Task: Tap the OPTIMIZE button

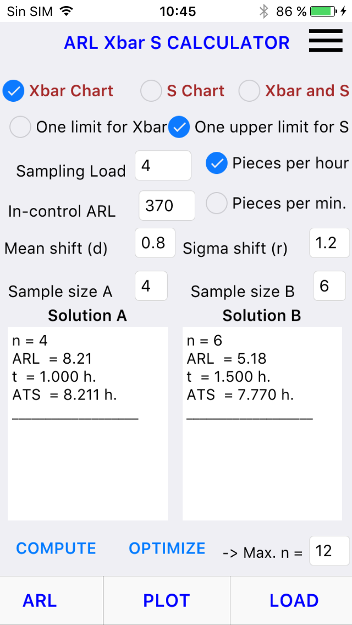Action: [x=167, y=549]
